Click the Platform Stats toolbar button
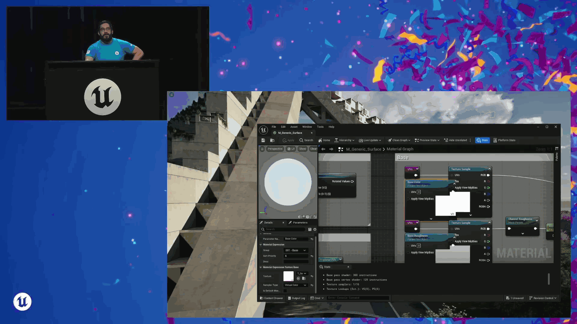 504,140
